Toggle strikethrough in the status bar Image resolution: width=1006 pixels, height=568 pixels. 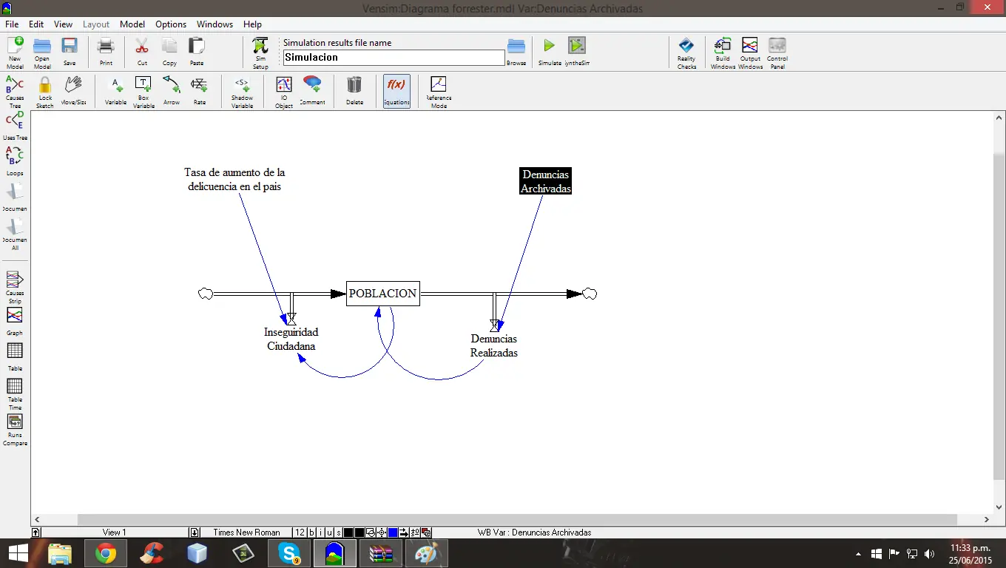pyautogui.click(x=339, y=532)
